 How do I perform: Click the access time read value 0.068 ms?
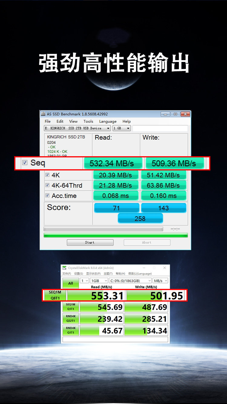coord(116,196)
